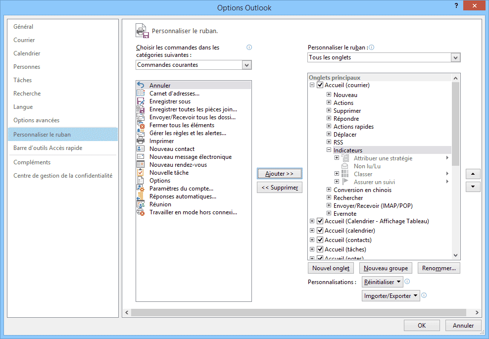Viewport: 489px width, 339px height.
Task: Click the Envoyer/Recevoir tous les dossiers icon
Action: point(141,117)
